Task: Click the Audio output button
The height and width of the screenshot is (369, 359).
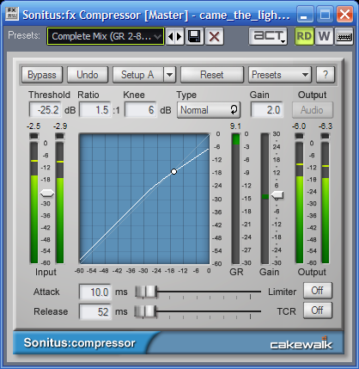Action: pyautogui.click(x=313, y=110)
